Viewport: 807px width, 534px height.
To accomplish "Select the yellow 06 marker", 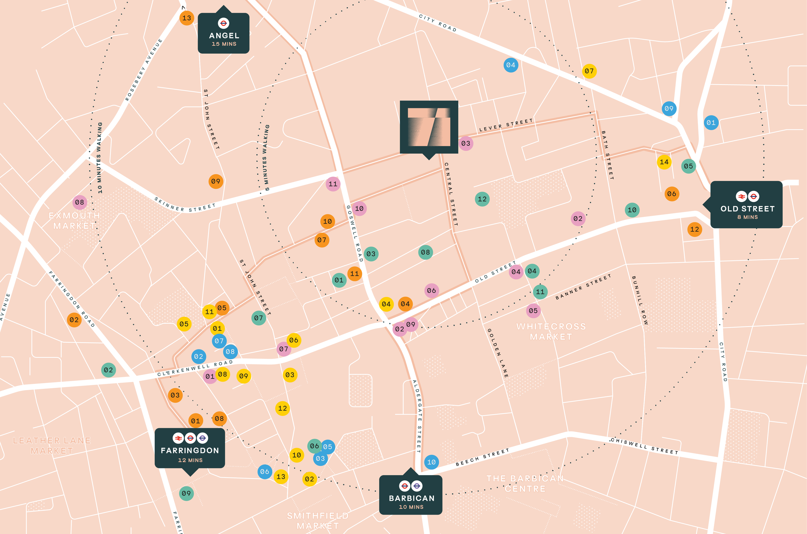I will (294, 340).
